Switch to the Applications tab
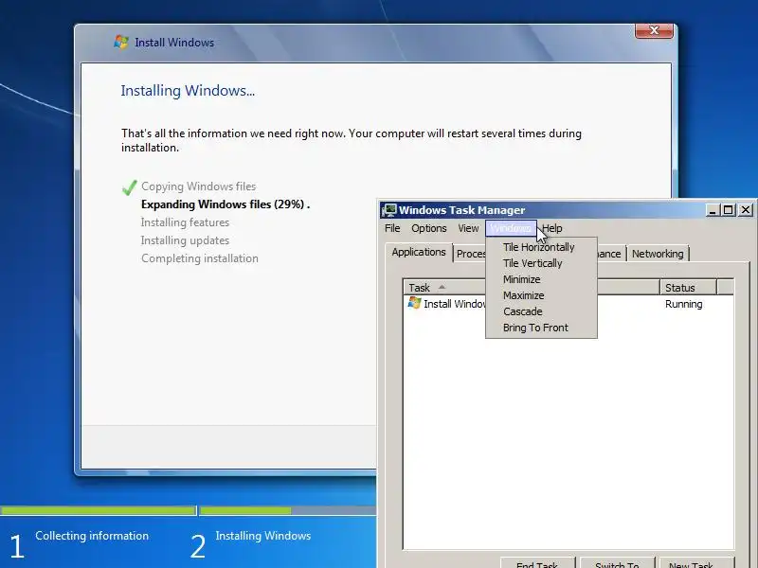The image size is (758, 568). [x=419, y=252]
